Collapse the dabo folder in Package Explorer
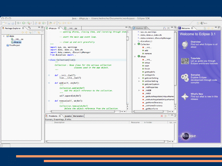Screen dimensions: 222x166 tap(4, 36)
